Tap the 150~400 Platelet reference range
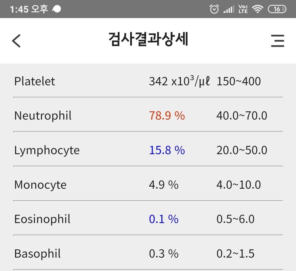 [239, 81]
